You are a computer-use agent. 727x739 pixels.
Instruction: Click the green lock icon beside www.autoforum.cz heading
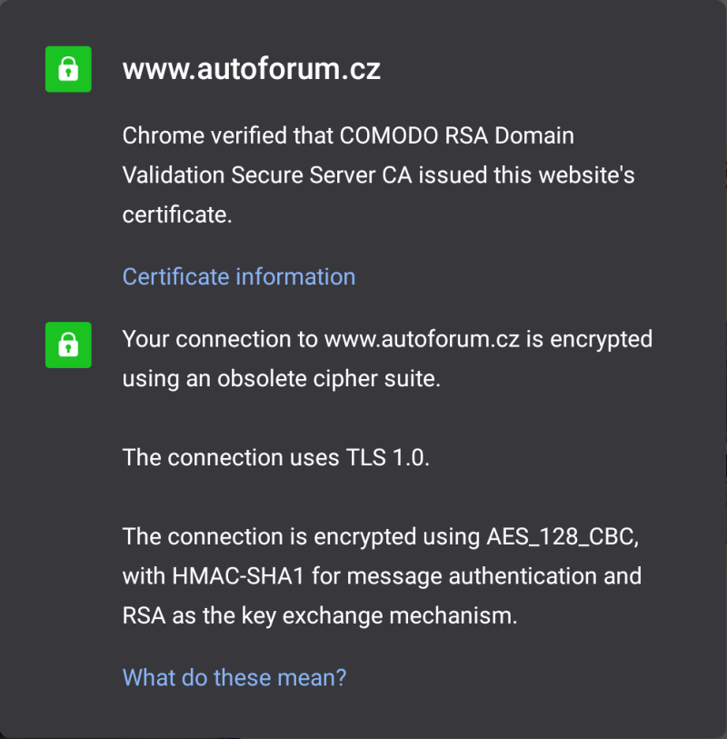click(x=68, y=69)
